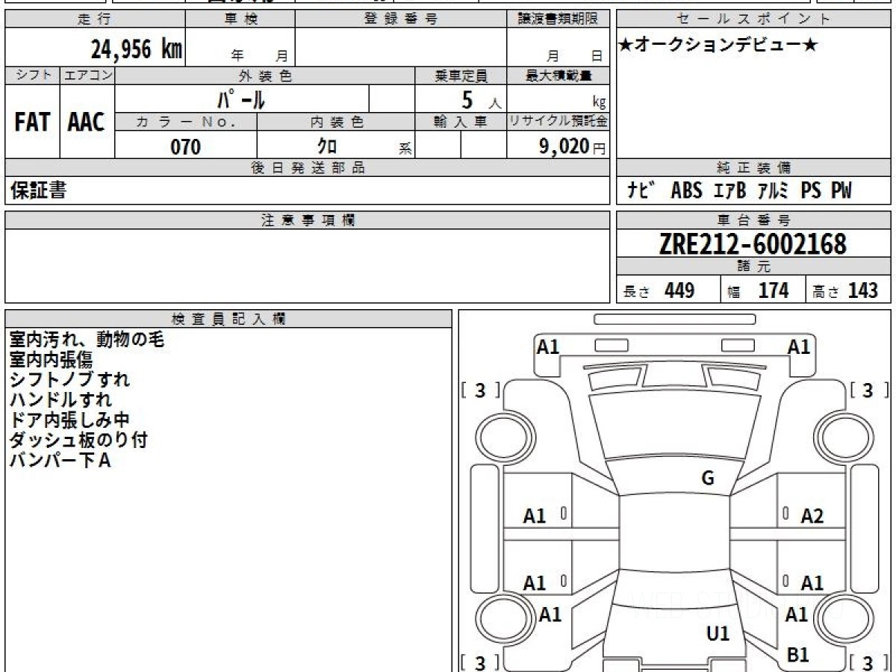The height and width of the screenshot is (672, 896).
Task: Select chassis number ZRE212-6002168
Action: tap(753, 243)
